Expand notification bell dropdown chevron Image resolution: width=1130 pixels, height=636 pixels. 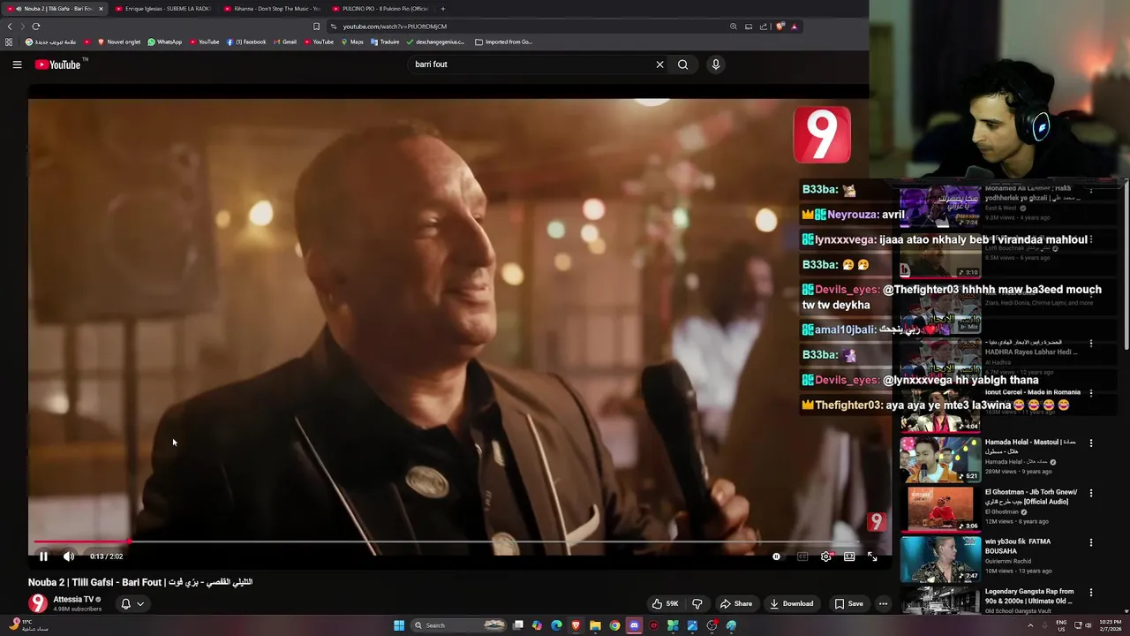pos(140,604)
